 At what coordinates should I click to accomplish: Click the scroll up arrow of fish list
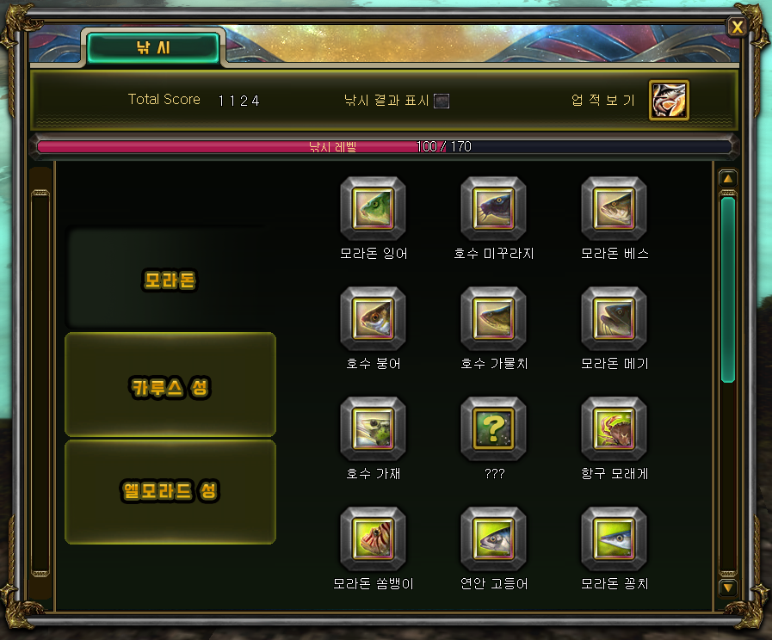click(728, 178)
